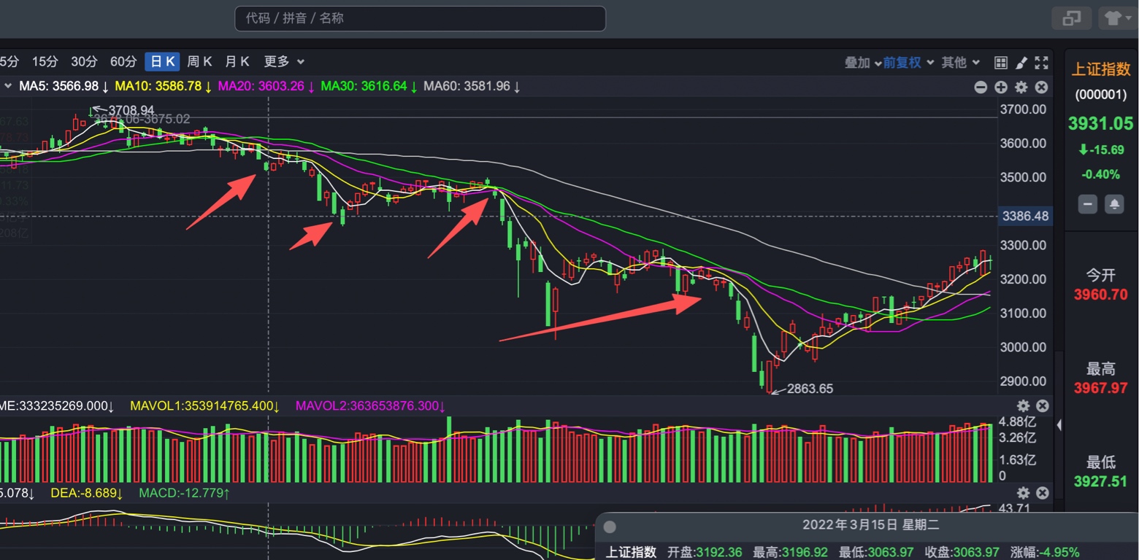Switch to 60分 minute chart

coord(123,62)
